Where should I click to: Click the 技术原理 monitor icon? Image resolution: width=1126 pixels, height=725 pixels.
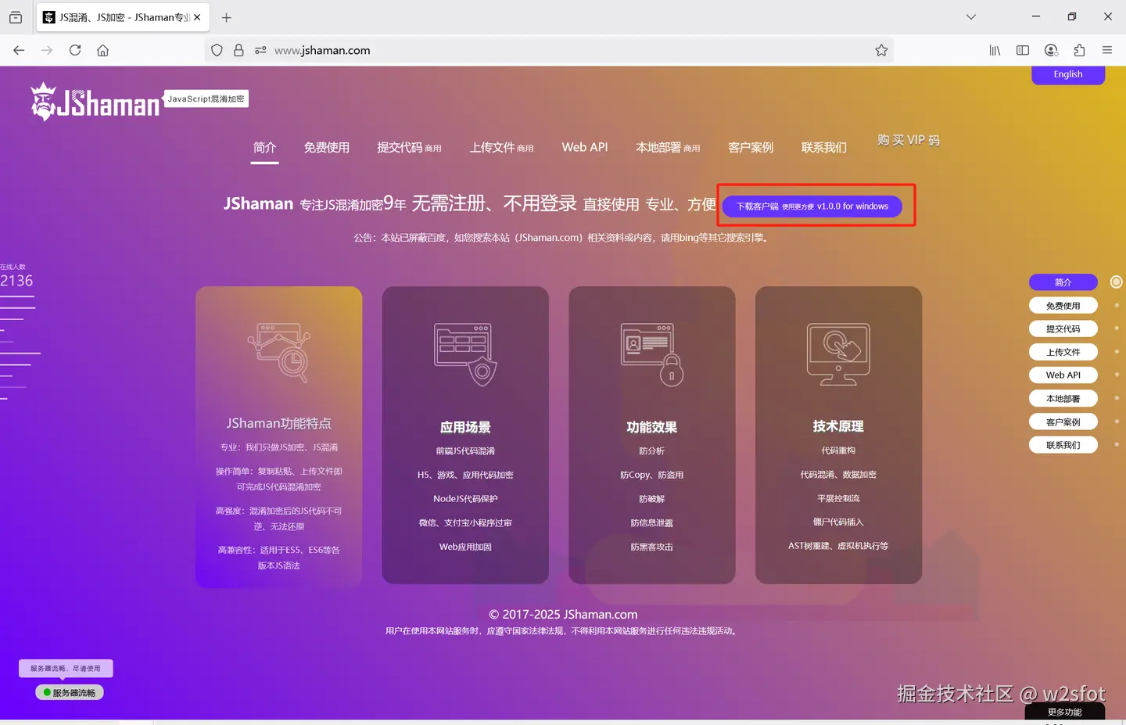pos(838,354)
